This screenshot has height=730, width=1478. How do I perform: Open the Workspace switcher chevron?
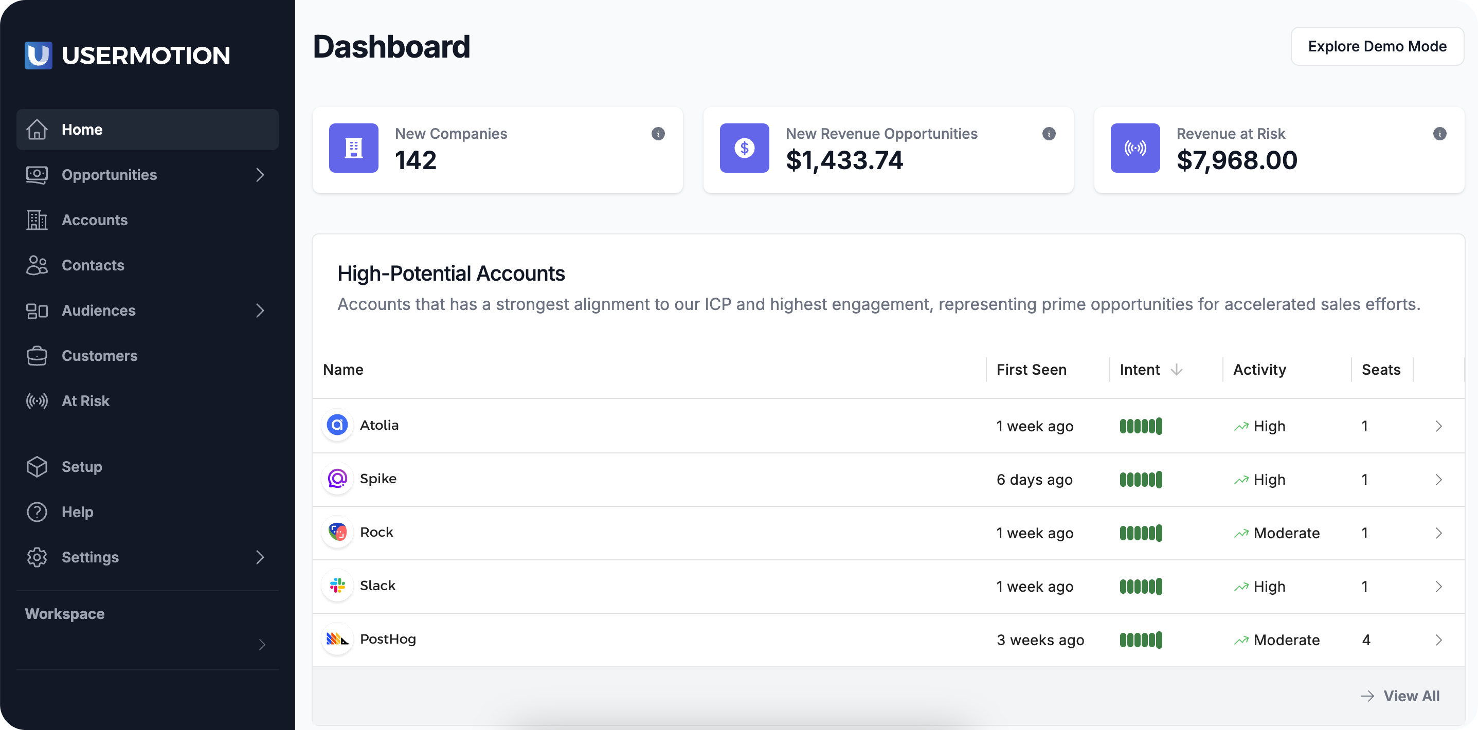(x=262, y=645)
